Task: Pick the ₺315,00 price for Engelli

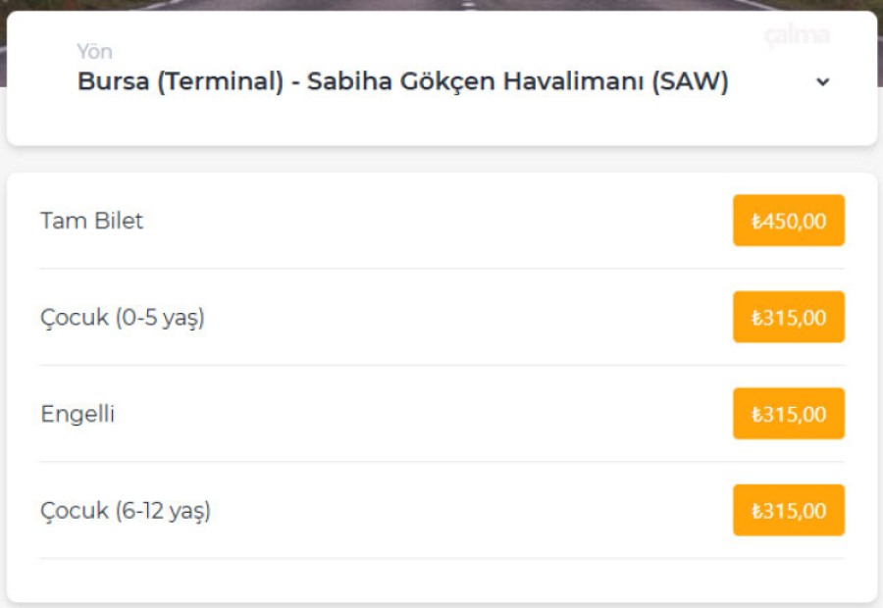Action: tap(789, 413)
